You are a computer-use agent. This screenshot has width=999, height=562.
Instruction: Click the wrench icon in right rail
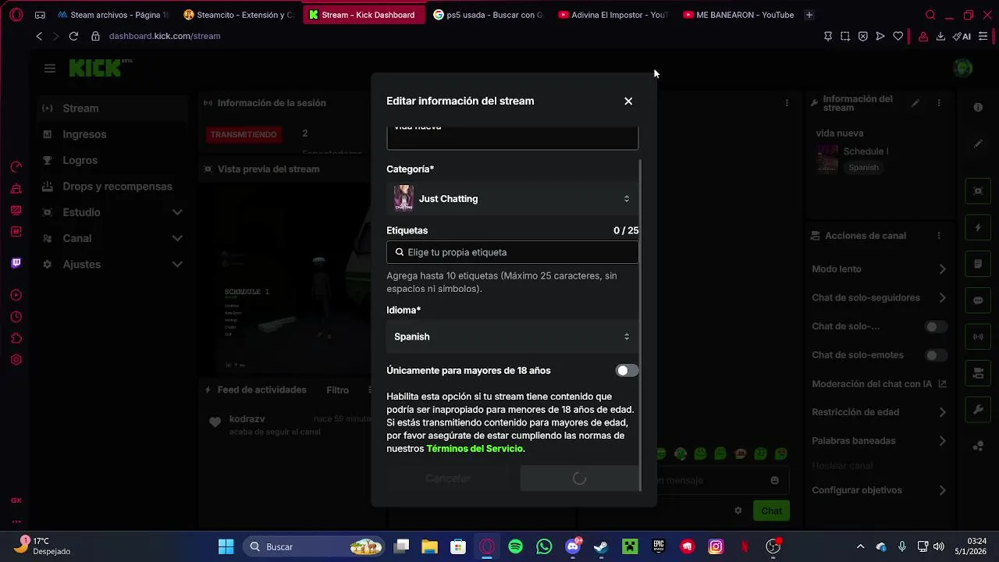[978, 410]
